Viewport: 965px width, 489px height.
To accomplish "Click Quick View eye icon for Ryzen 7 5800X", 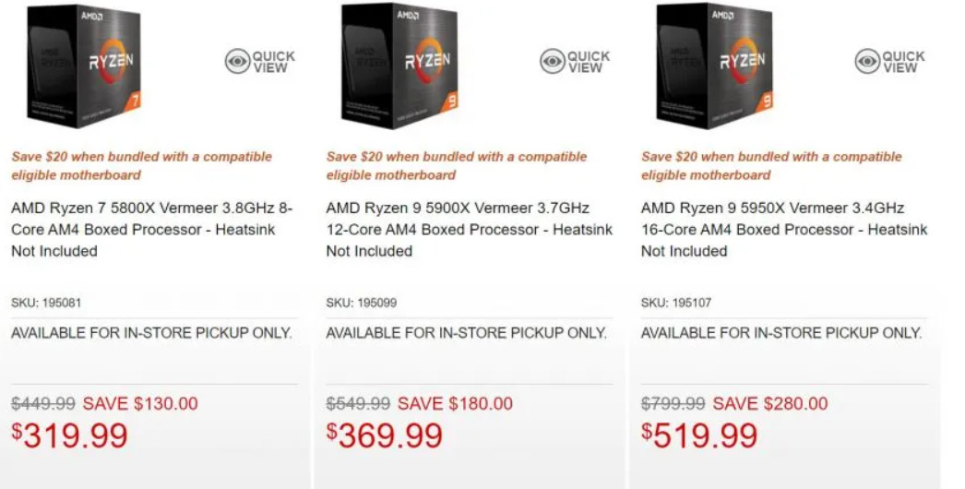I will click(238, 62).
